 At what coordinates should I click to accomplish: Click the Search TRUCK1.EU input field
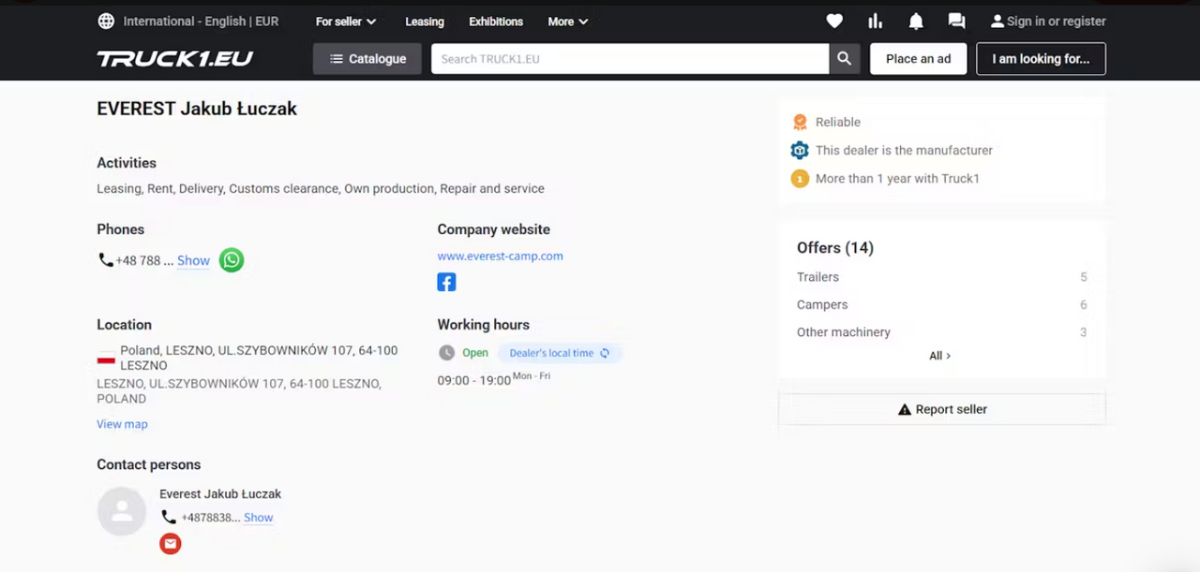[x=630, y=58]
